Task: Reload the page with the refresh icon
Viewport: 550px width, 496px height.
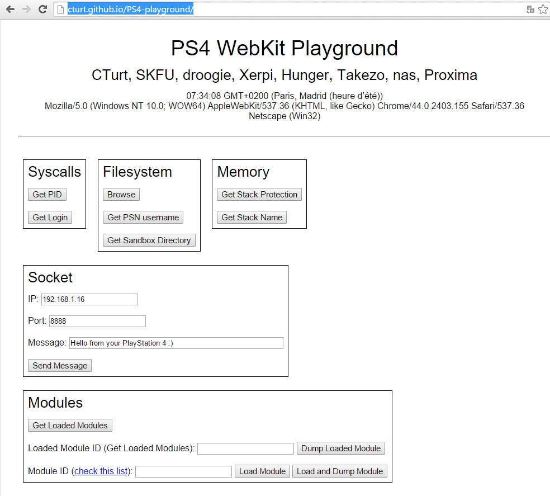Action: tap(43, 9)
